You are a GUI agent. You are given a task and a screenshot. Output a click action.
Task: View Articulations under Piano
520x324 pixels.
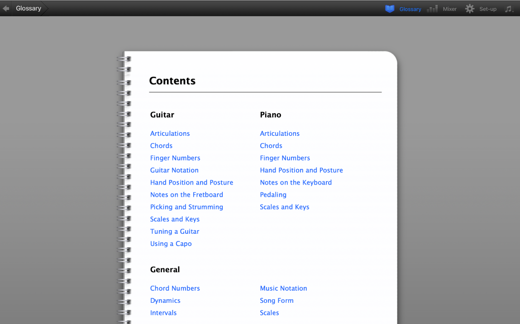pos(280,133)
